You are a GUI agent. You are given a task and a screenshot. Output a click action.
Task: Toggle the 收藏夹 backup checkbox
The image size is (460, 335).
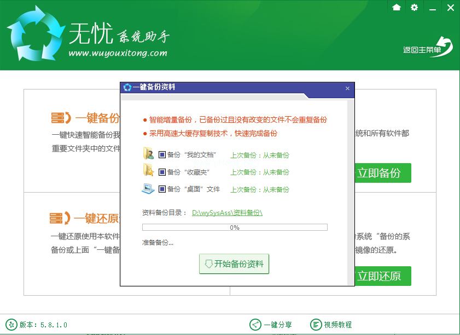tap(162, 172)
